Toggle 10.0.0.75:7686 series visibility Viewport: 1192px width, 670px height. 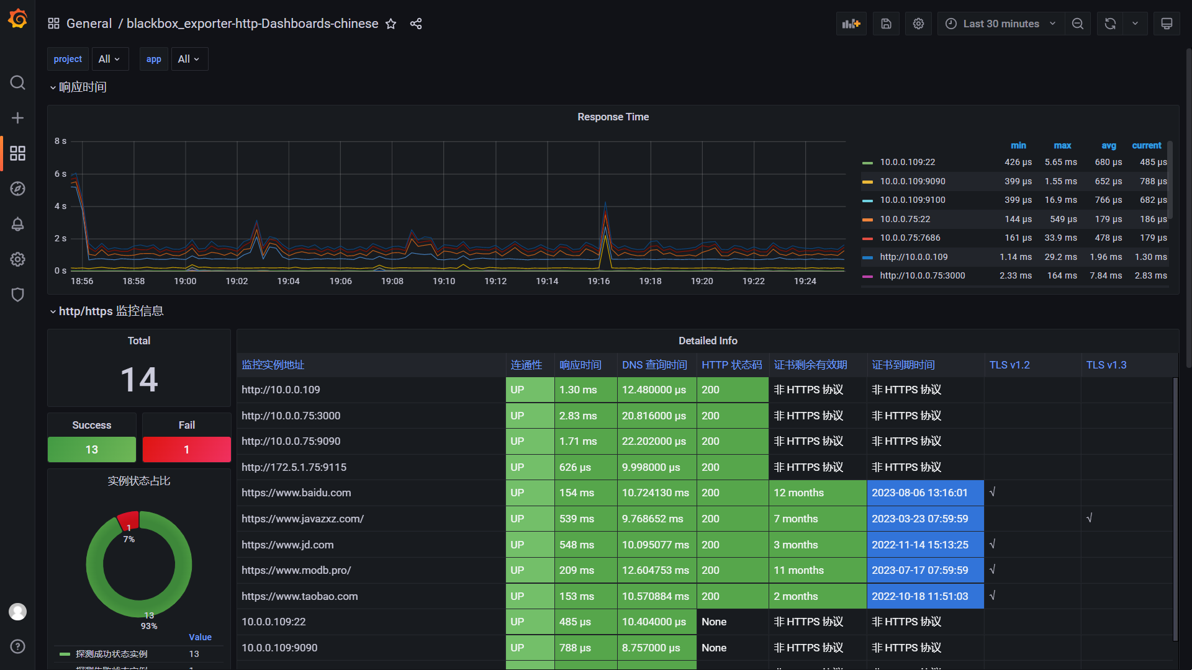(x=910, y=238)
